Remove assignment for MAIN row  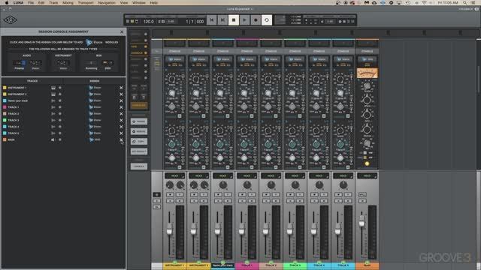[x=121, y=140]
